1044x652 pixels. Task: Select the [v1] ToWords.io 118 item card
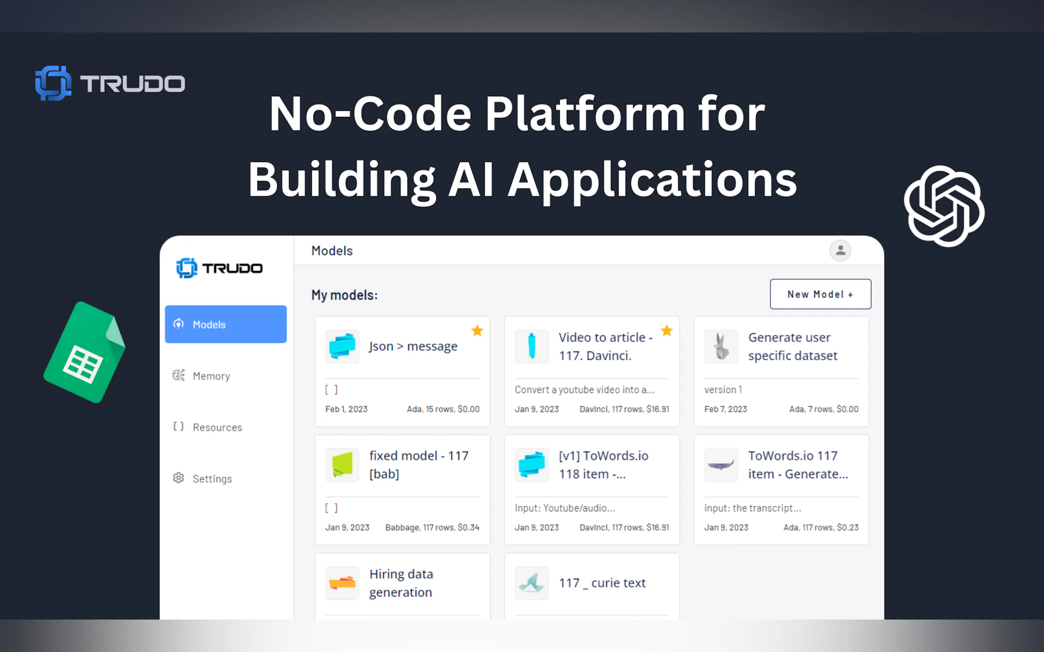point(603,465)
